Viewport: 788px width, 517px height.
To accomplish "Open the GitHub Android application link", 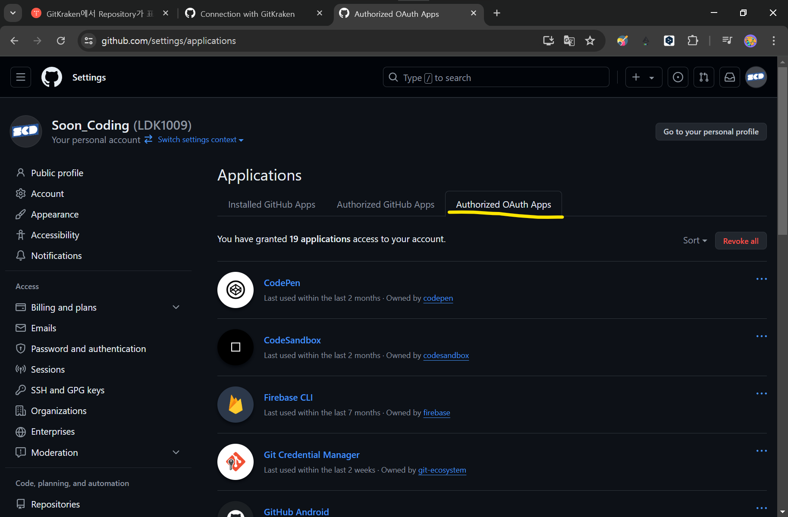I will (296, 511).
